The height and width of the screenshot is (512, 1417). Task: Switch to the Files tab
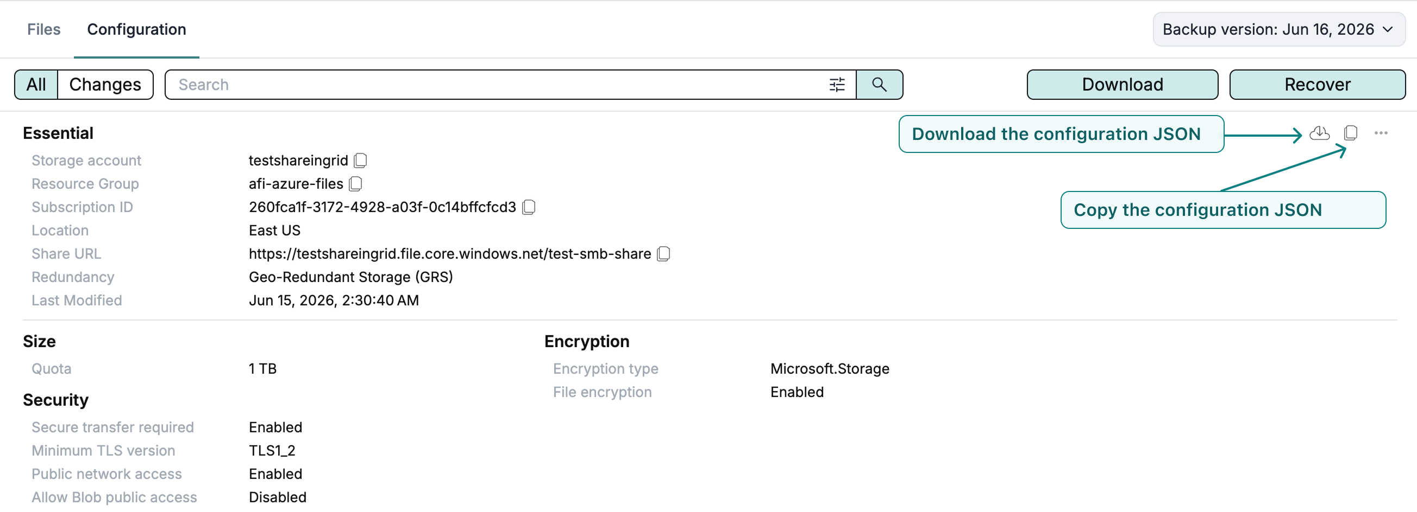pyautogui.click(x=44, y=29)
